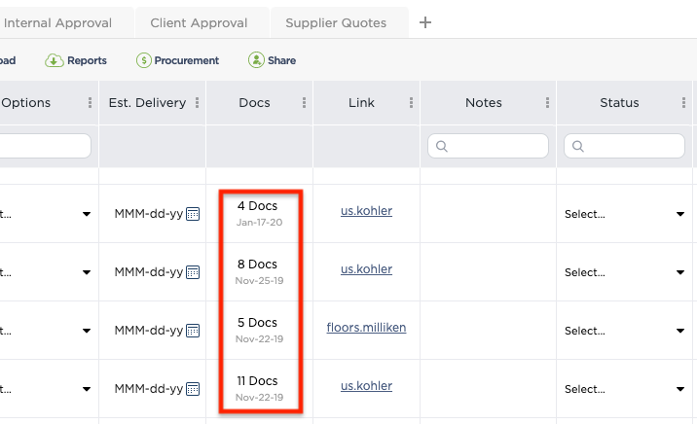697x424 pixels.
Task: Open the Procurement toolbar button
Action: (x=177, y=60)
